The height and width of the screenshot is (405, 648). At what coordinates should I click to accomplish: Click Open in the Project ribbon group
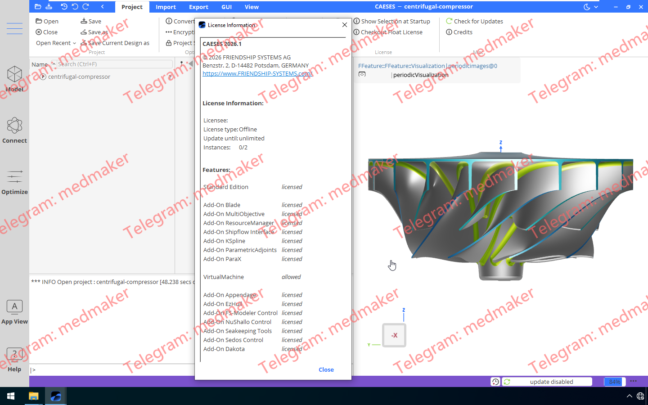tap(47, 21)
